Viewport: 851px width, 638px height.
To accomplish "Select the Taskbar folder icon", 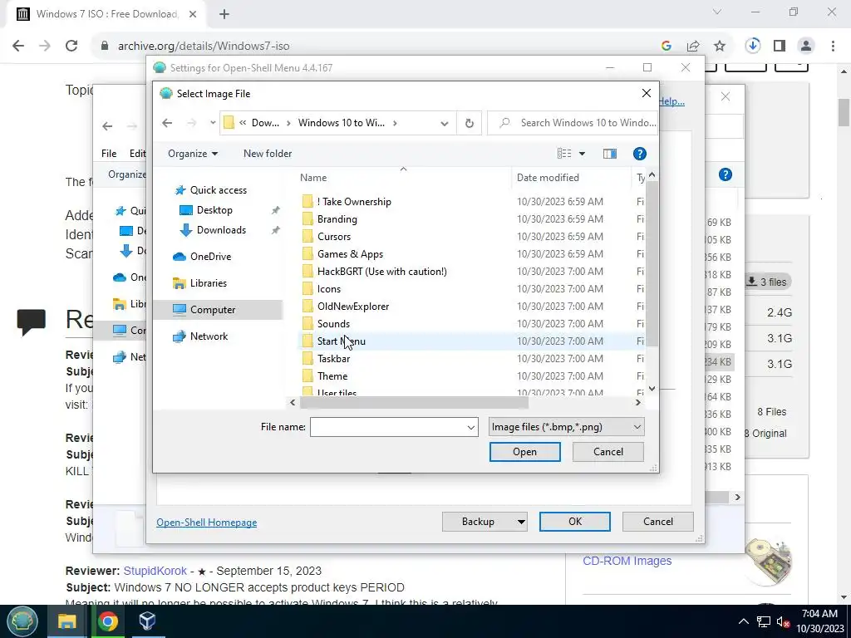I will (x=307, y=359).
